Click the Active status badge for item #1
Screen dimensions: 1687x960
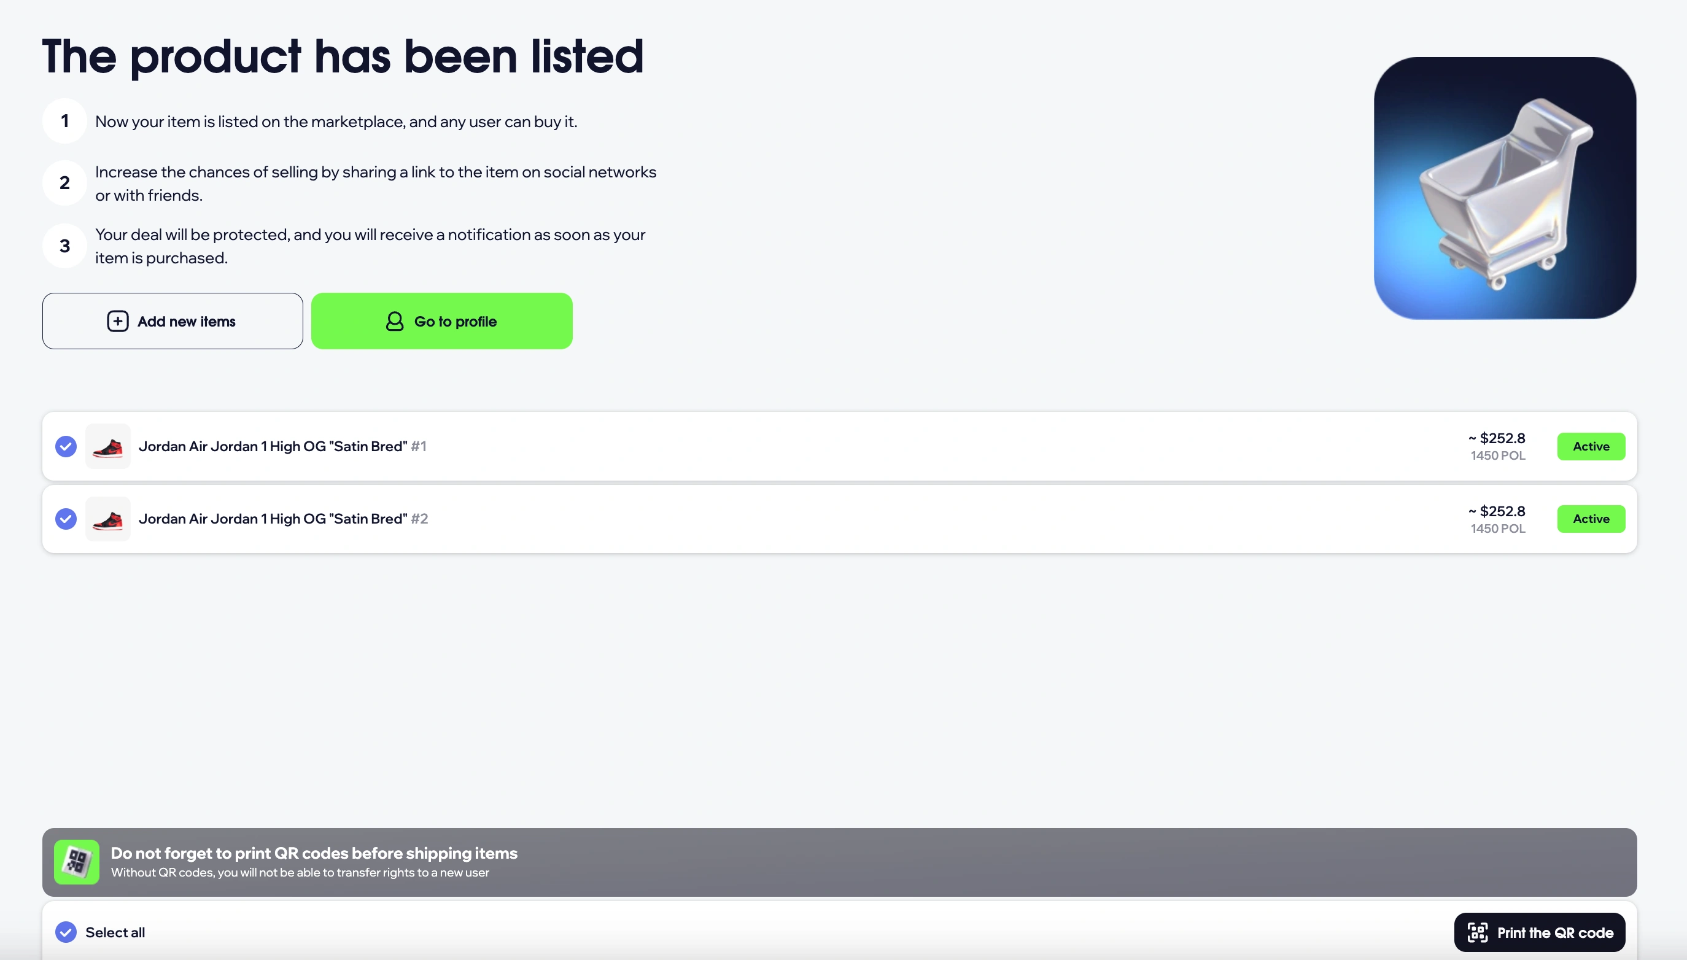click(x=1591, y=446)
